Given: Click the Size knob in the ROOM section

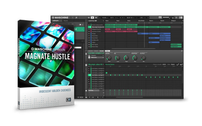Looking at the screenshot, I should point(109,58).
